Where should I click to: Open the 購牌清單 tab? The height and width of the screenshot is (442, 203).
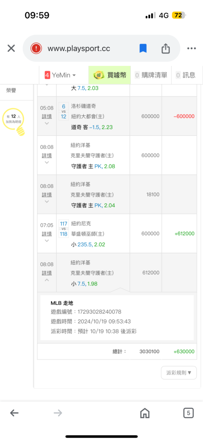point(151,75)
